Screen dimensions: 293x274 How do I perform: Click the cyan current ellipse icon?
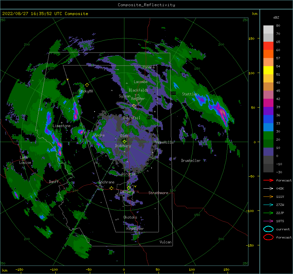click(x=268, y=229)
